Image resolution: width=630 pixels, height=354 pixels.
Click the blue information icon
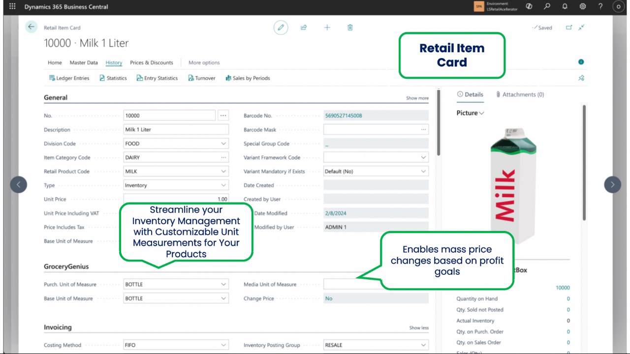(581, 62)
